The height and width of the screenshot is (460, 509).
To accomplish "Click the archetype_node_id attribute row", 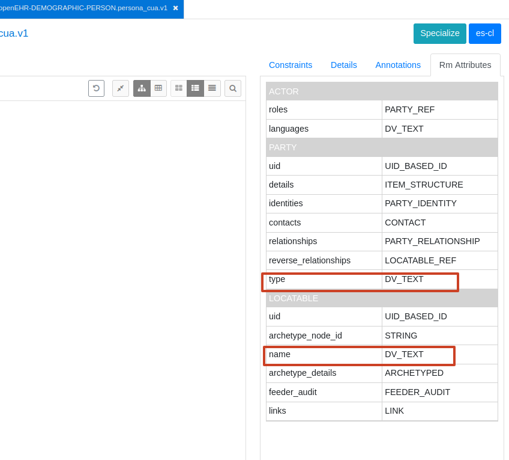I will [382, 336].
